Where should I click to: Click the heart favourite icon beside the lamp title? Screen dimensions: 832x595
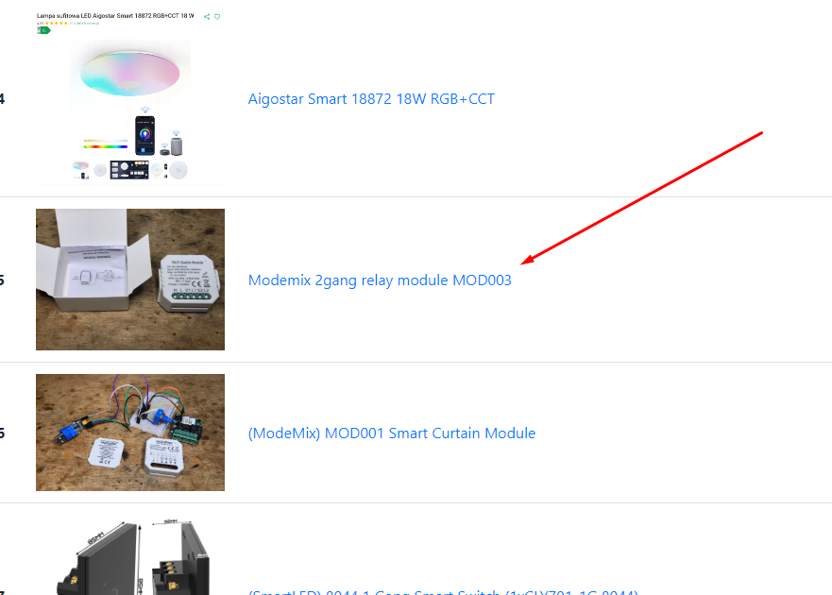coord(217,16)
